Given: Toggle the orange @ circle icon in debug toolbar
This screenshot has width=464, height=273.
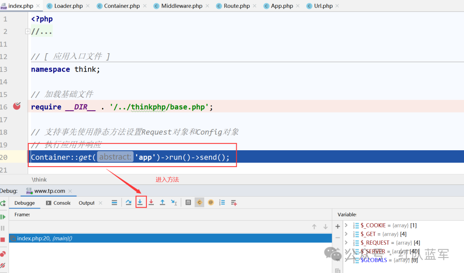Looking at the screenshot, I should tap(211, 203).
